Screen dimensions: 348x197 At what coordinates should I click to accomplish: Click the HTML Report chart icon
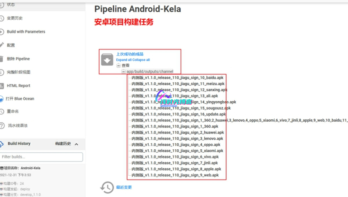tap(2, 86)
